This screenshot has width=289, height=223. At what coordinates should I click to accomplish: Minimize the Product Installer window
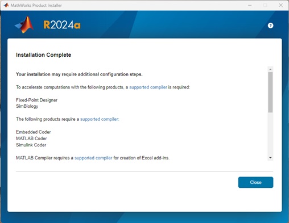[250, 5]
